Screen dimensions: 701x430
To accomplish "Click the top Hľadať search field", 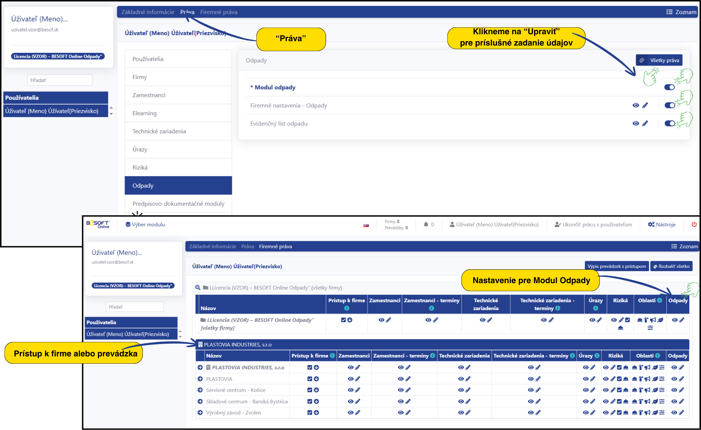I will [60, 80].
